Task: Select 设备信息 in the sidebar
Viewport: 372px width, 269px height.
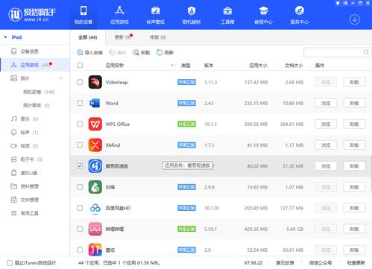Action: [x=29, y=51]
